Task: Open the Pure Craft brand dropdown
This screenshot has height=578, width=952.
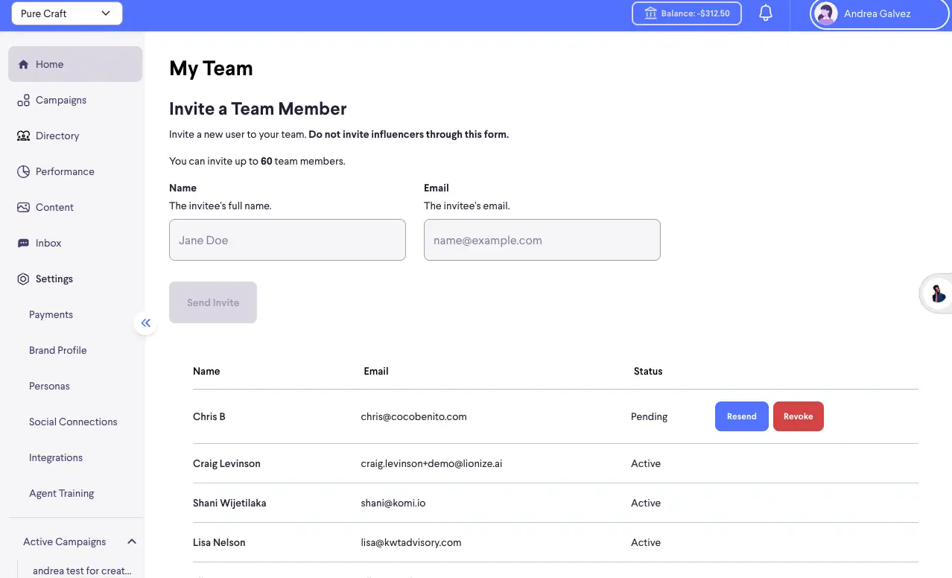Action: tap(67, 13)
